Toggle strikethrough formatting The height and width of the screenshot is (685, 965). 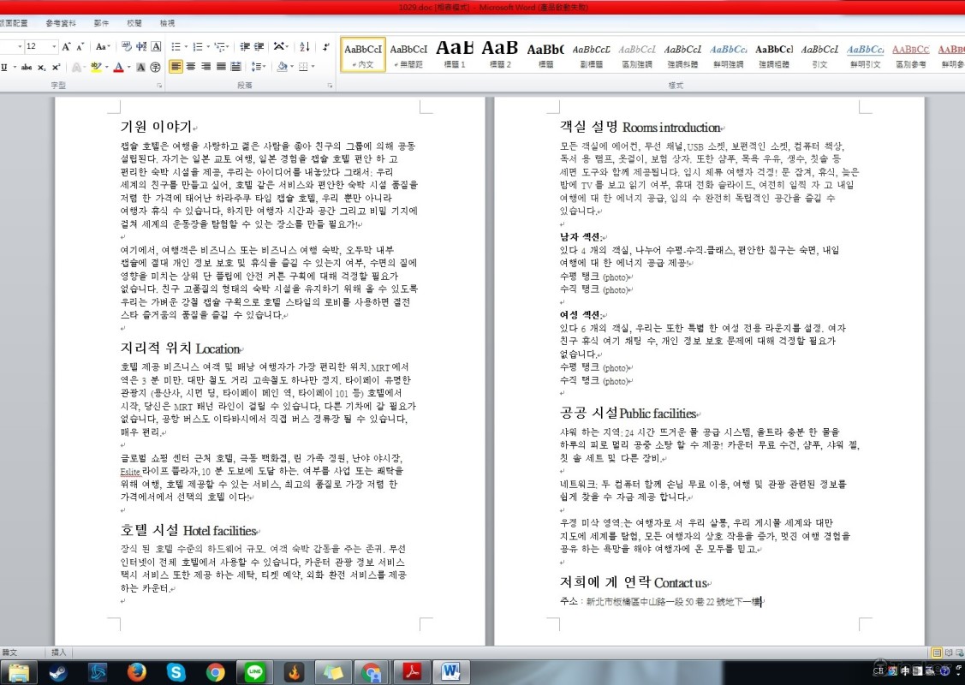(26, 67)
